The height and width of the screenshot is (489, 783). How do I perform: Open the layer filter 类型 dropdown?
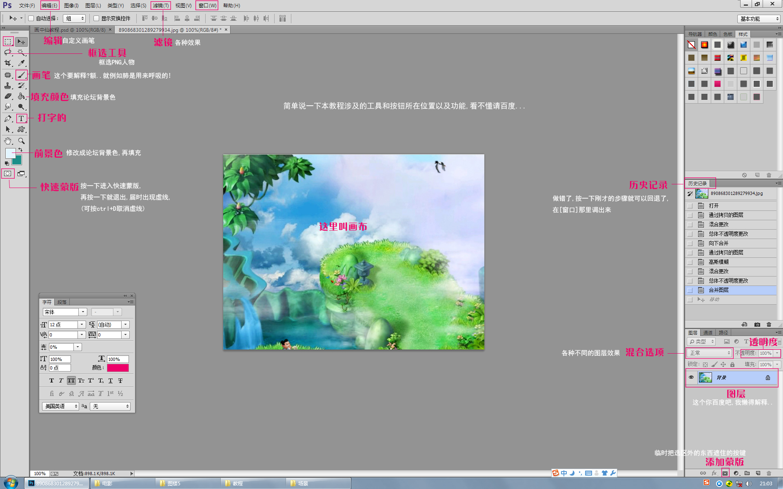701,341
